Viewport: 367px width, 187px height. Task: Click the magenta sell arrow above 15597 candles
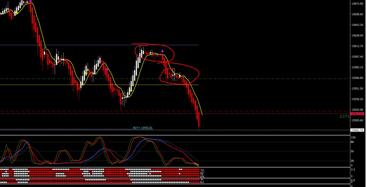click(x=162, y=51)
